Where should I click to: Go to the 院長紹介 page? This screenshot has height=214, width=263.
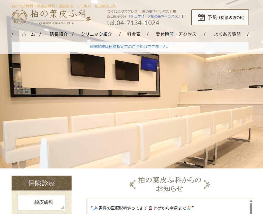pos(59,34)
